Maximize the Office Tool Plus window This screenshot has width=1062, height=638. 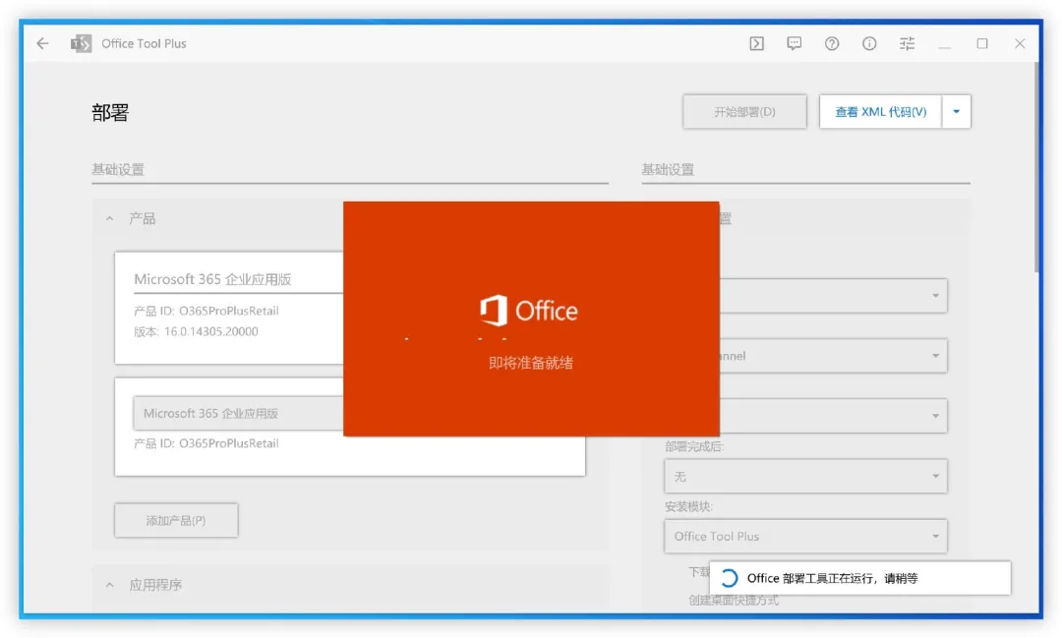(982, 43)
